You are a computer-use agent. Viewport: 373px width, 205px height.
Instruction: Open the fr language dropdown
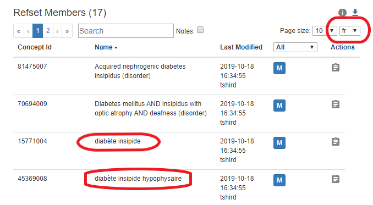click(x=350, y=31)
